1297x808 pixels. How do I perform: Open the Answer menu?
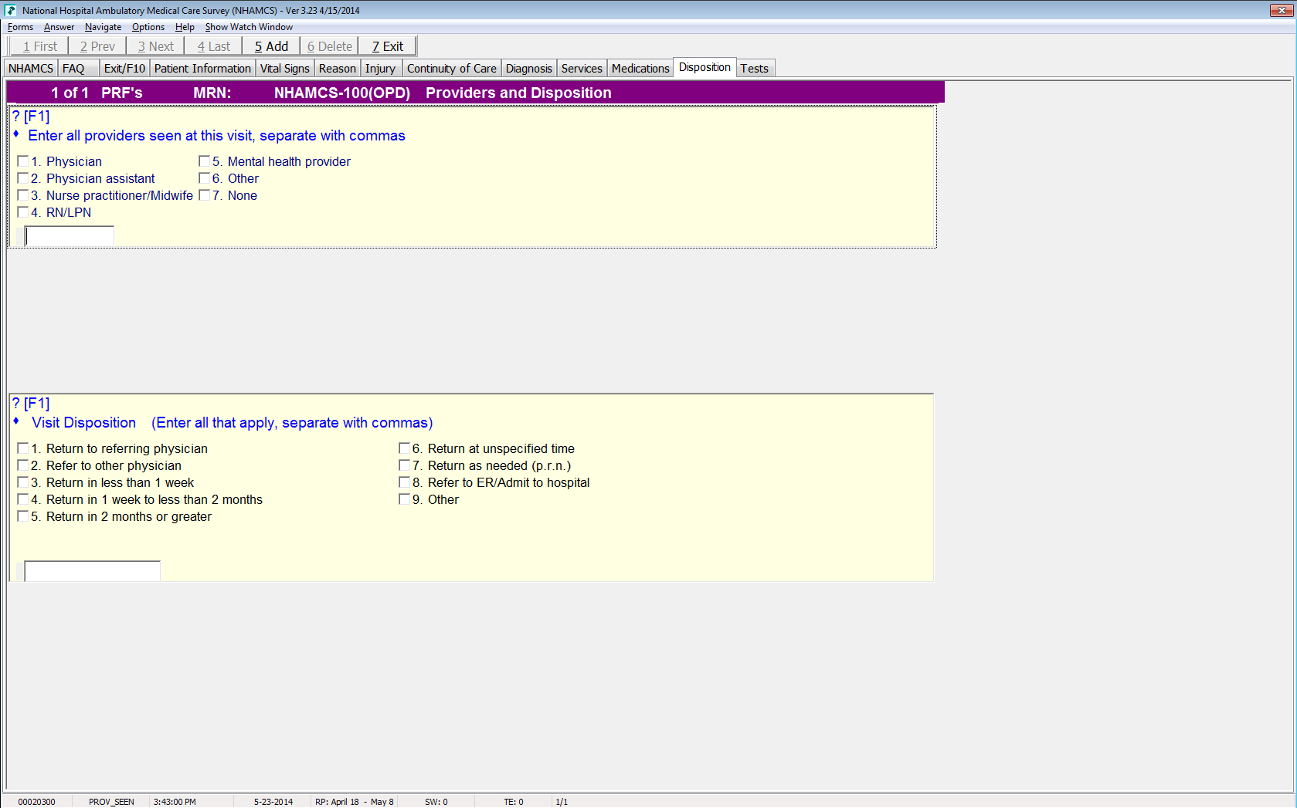[59, 27]
